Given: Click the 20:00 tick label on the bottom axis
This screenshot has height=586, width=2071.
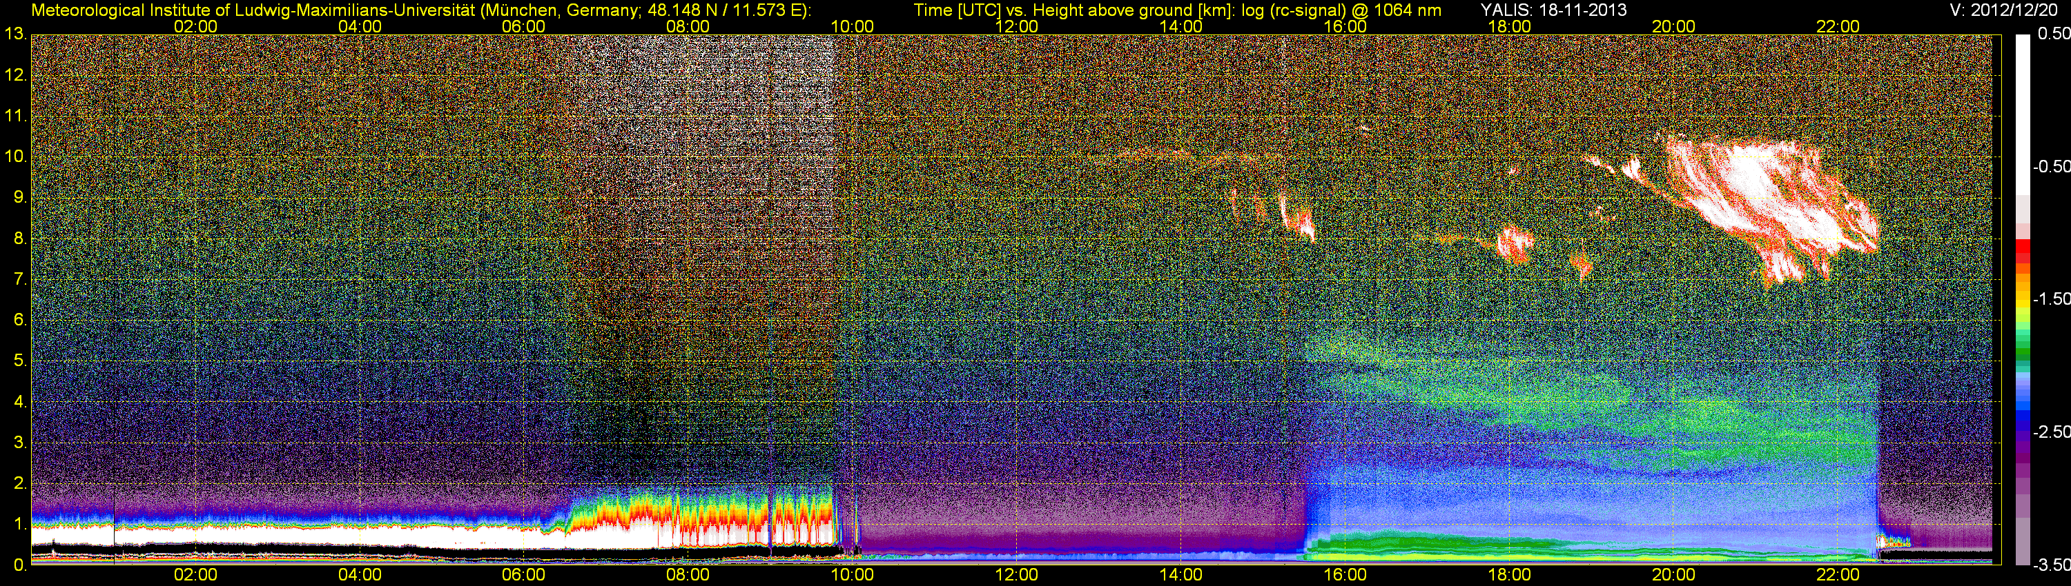Looking at the screenshot, I should [1674, 575].
